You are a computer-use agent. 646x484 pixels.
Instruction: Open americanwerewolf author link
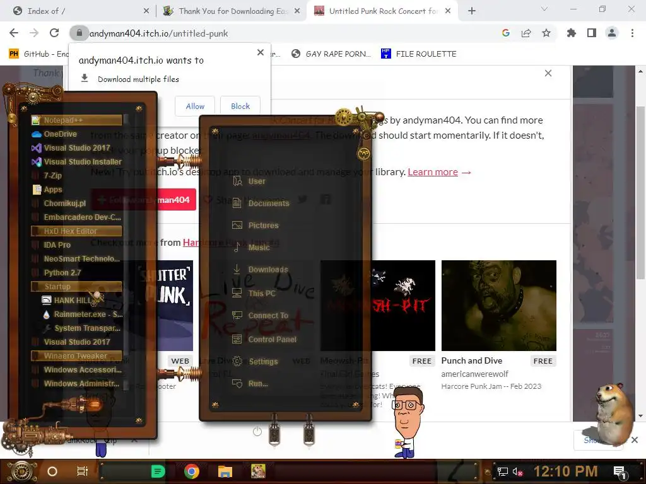click(474, 374)
